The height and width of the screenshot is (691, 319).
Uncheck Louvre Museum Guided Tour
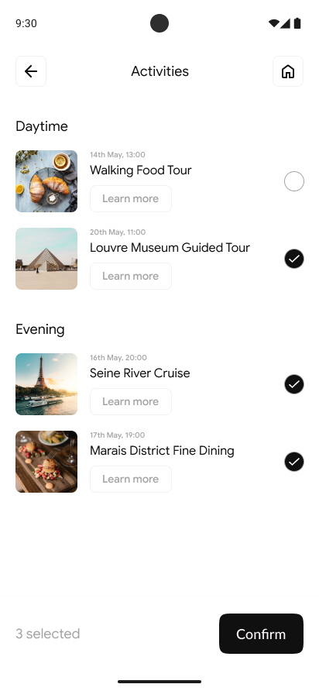click(294, 259)
